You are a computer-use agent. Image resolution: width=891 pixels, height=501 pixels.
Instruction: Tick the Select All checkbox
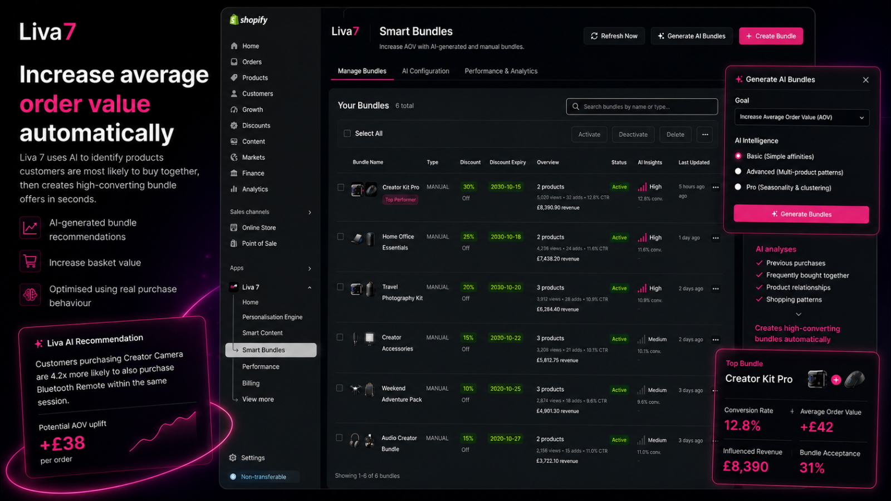[347, 134]
